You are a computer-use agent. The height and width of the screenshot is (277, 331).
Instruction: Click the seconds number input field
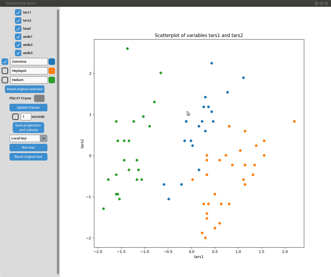26,117
